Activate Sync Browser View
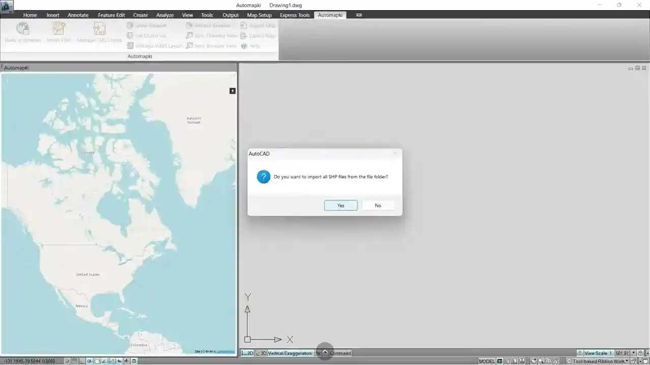650x365 pixels. tap(212, 46)
